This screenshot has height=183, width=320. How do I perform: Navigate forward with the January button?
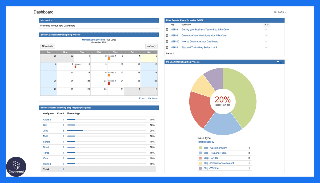pos(151,46)
